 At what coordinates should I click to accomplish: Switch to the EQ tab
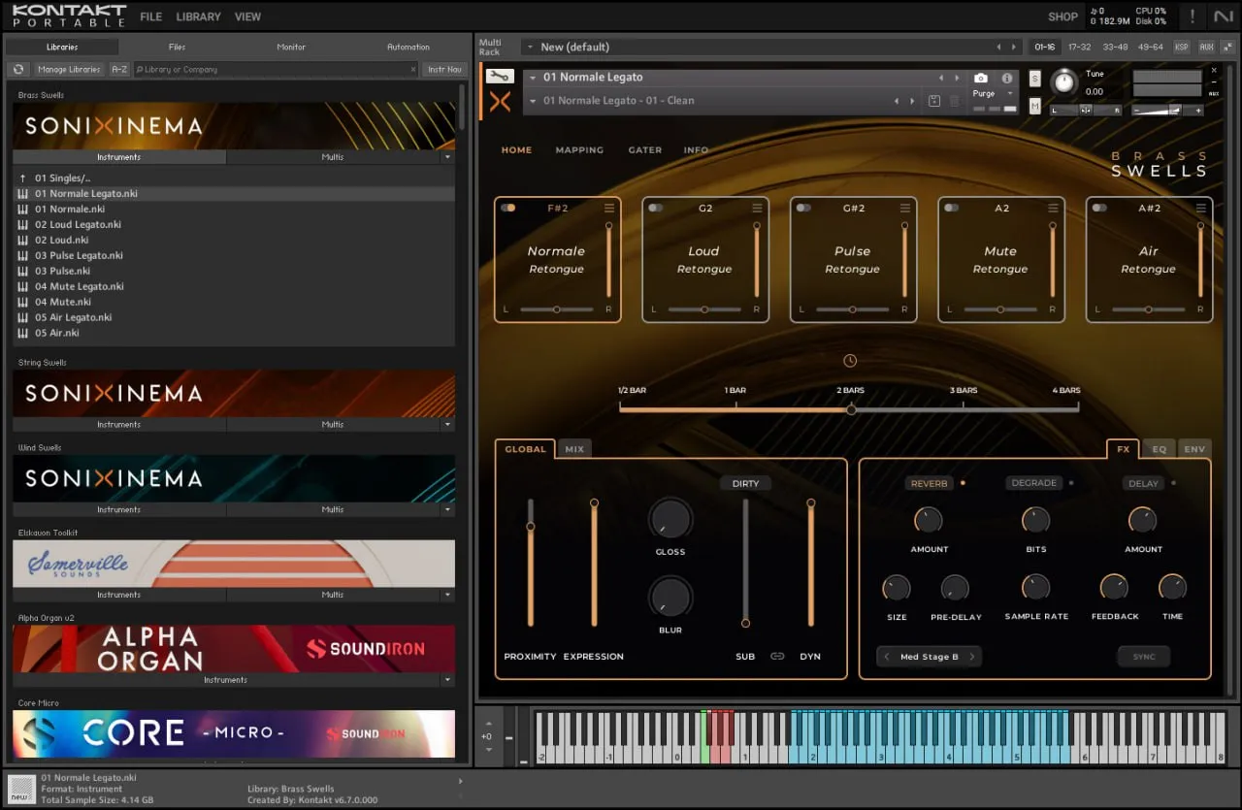tap(1159, 449)
